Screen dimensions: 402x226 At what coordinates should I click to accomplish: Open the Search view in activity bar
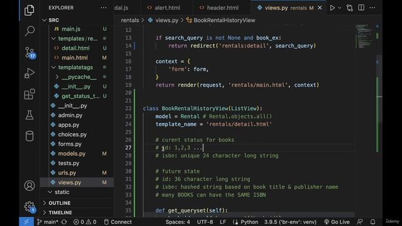coord(30,31)
